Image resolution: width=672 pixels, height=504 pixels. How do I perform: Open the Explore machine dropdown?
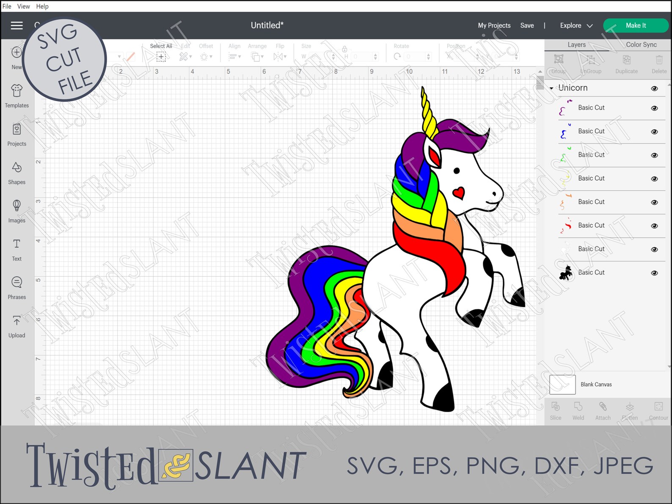coord(576,25)
